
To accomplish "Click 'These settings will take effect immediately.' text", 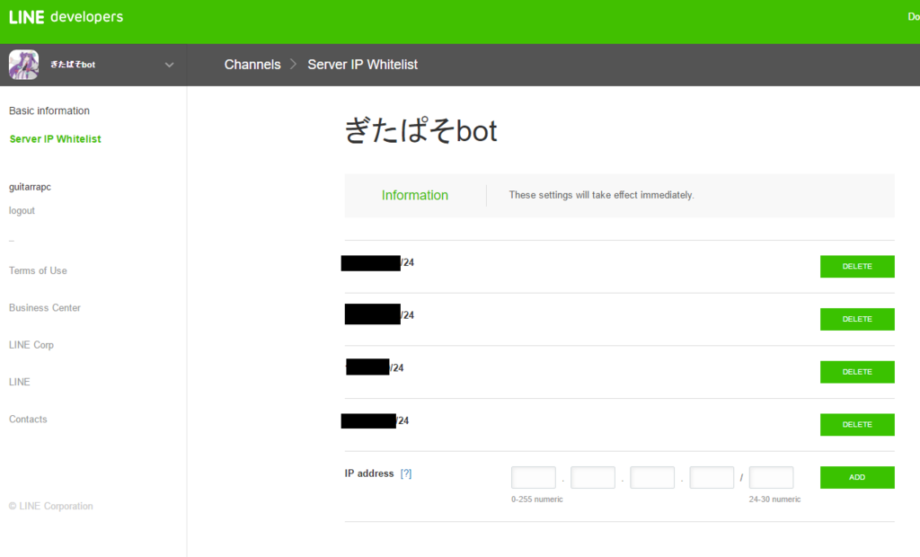I will 601,195.
